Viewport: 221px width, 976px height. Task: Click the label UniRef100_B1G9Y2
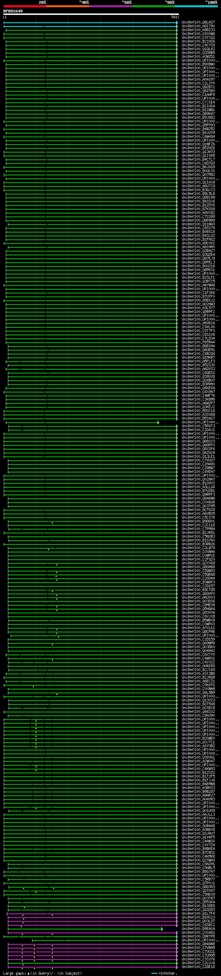(198, 483)
